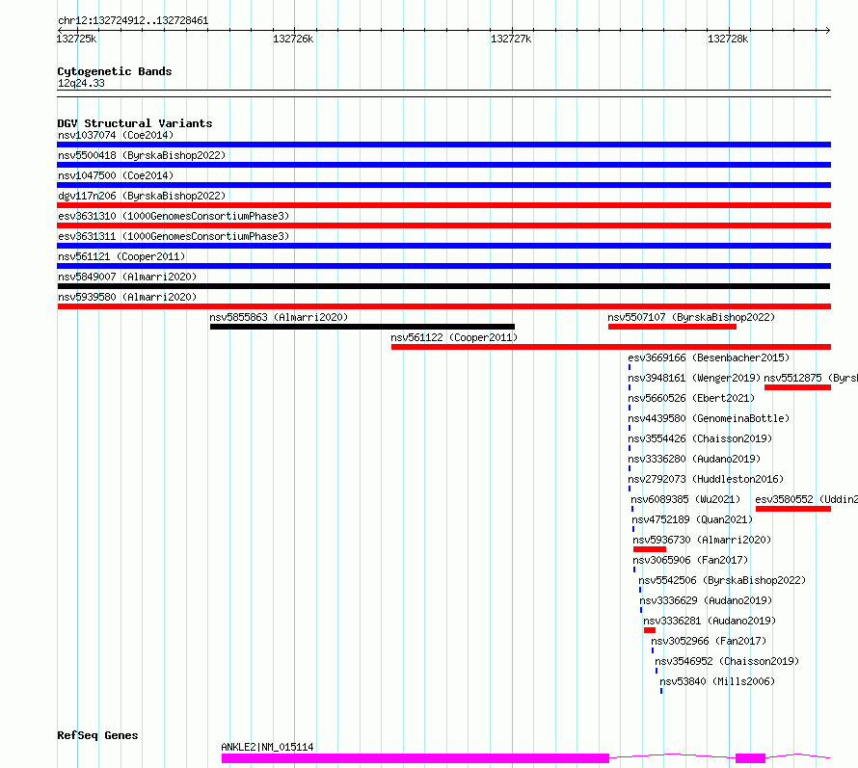
Task: Select the blue bar under nsv1037074
Action: 444,145
